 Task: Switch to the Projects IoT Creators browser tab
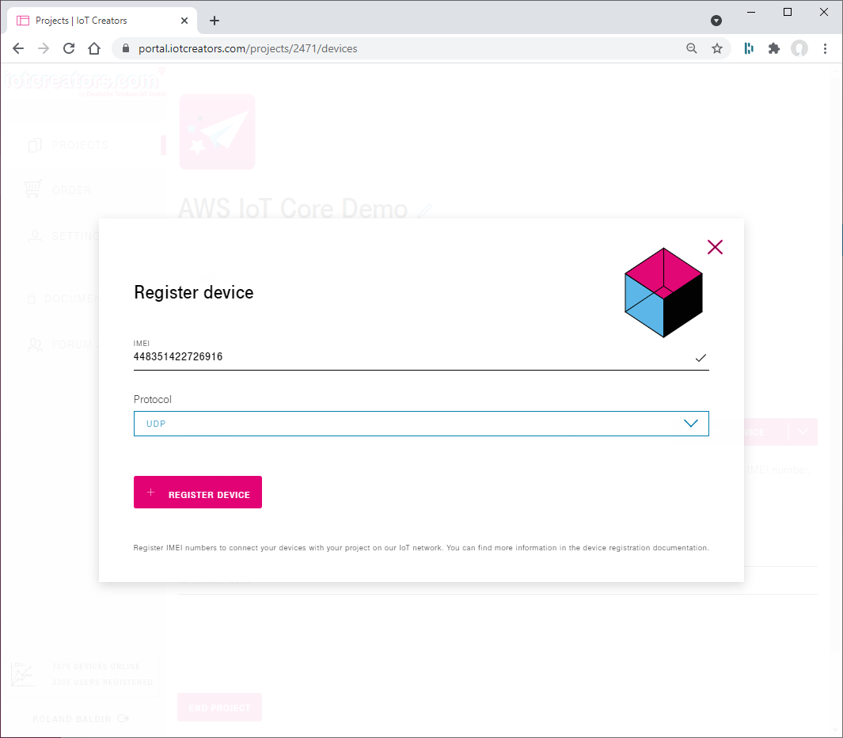95,20
